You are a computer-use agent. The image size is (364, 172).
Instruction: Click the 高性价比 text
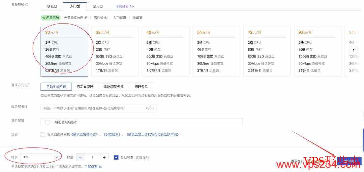(x=100, y=18)
